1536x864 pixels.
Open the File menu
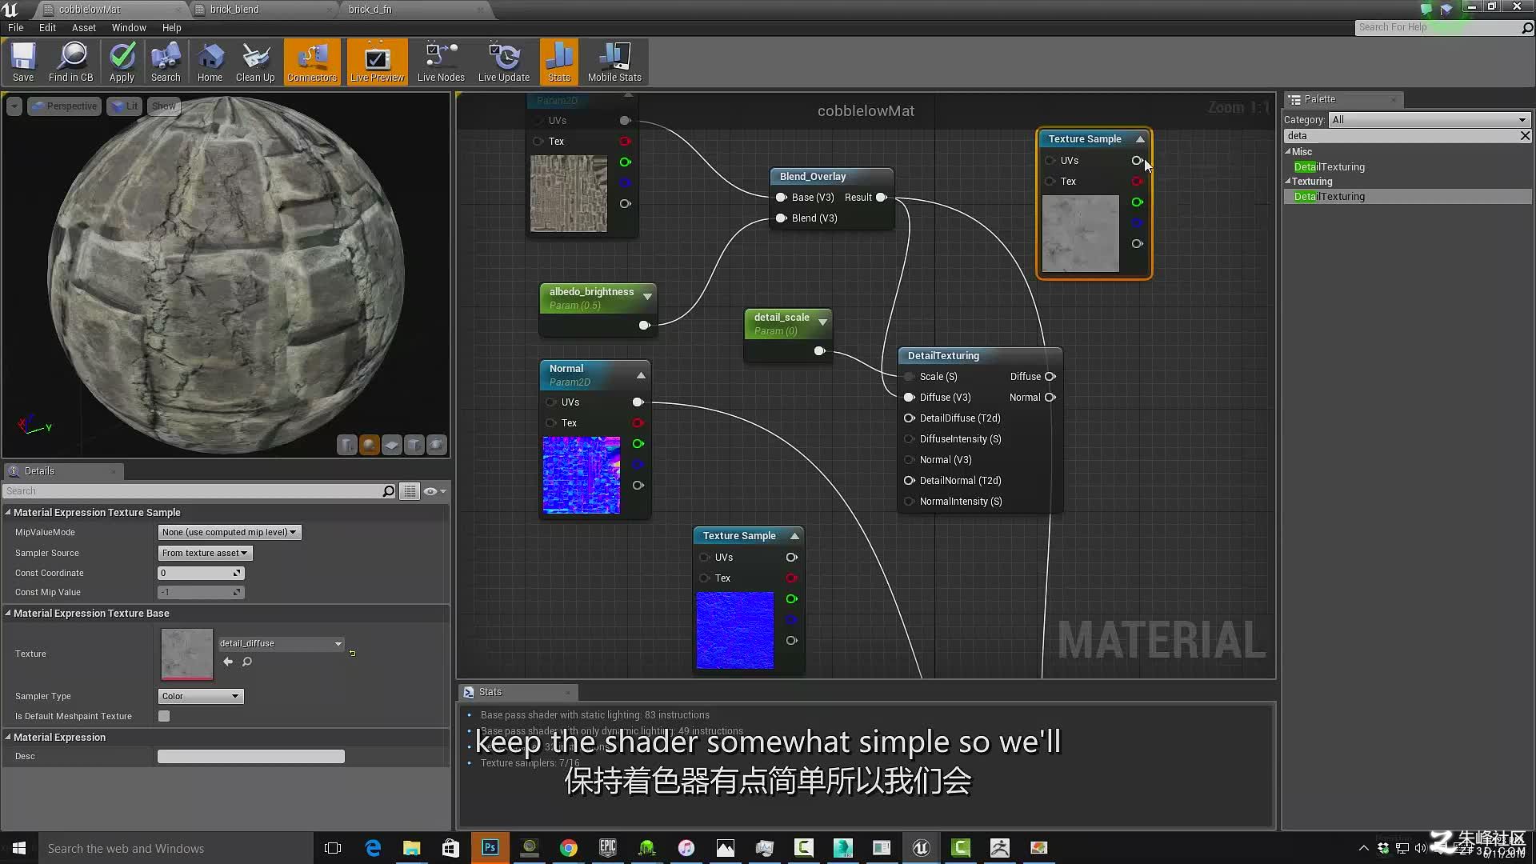click(15, 27)
